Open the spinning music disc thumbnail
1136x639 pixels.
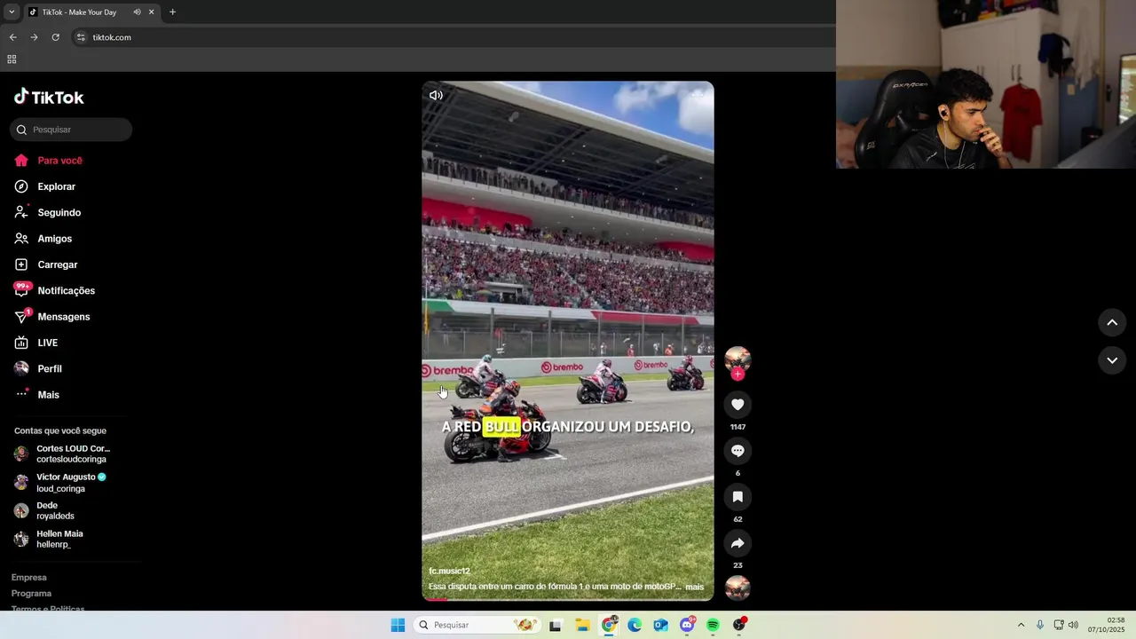click(x=738, y=588)
